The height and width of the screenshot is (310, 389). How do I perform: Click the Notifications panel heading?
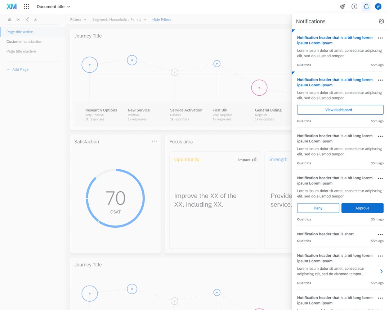click(310, 21)
